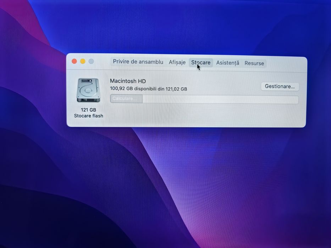This screenshot has width=331, height=248.
Task: Click the 100,92 GB disponibili din 121,02 GB text
Action: pos(148,89)
